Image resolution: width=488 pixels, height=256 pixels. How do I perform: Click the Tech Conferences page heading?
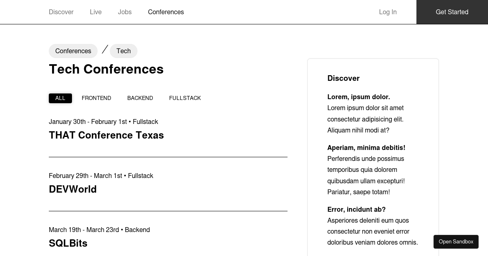click(106, 69)
